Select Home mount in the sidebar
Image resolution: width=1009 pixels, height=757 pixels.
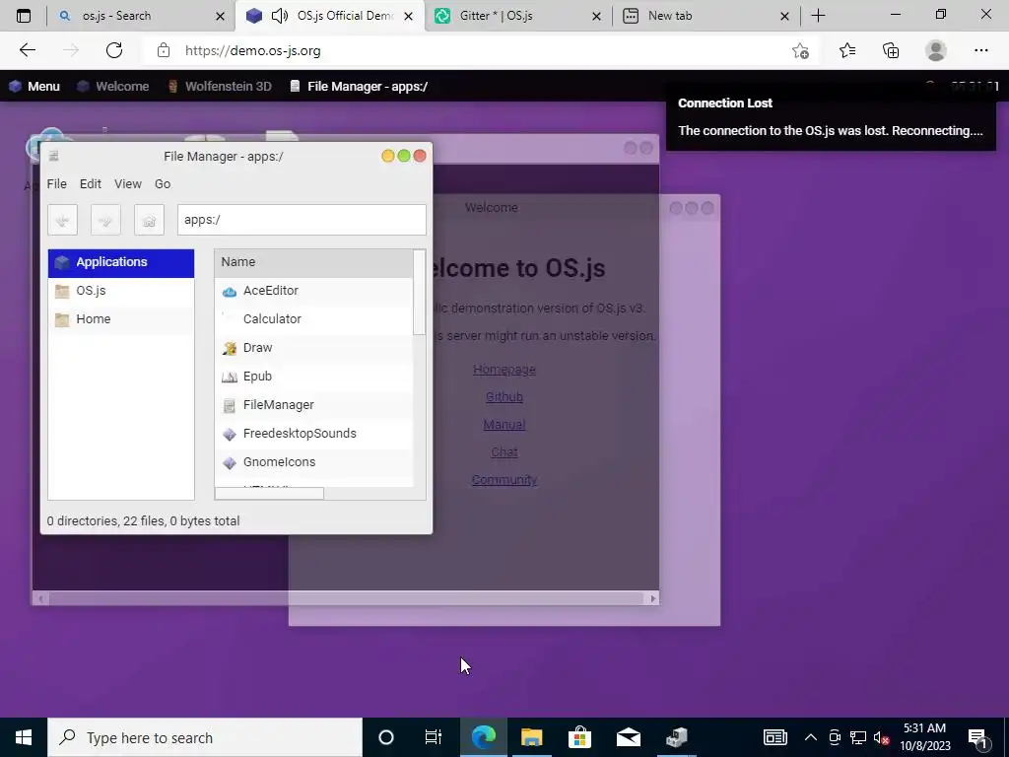coord(121,319)
